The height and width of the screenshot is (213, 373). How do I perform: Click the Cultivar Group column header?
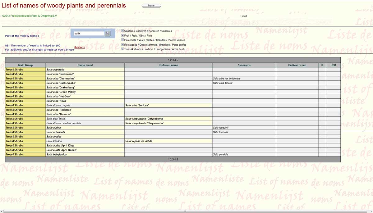(297, 65)
